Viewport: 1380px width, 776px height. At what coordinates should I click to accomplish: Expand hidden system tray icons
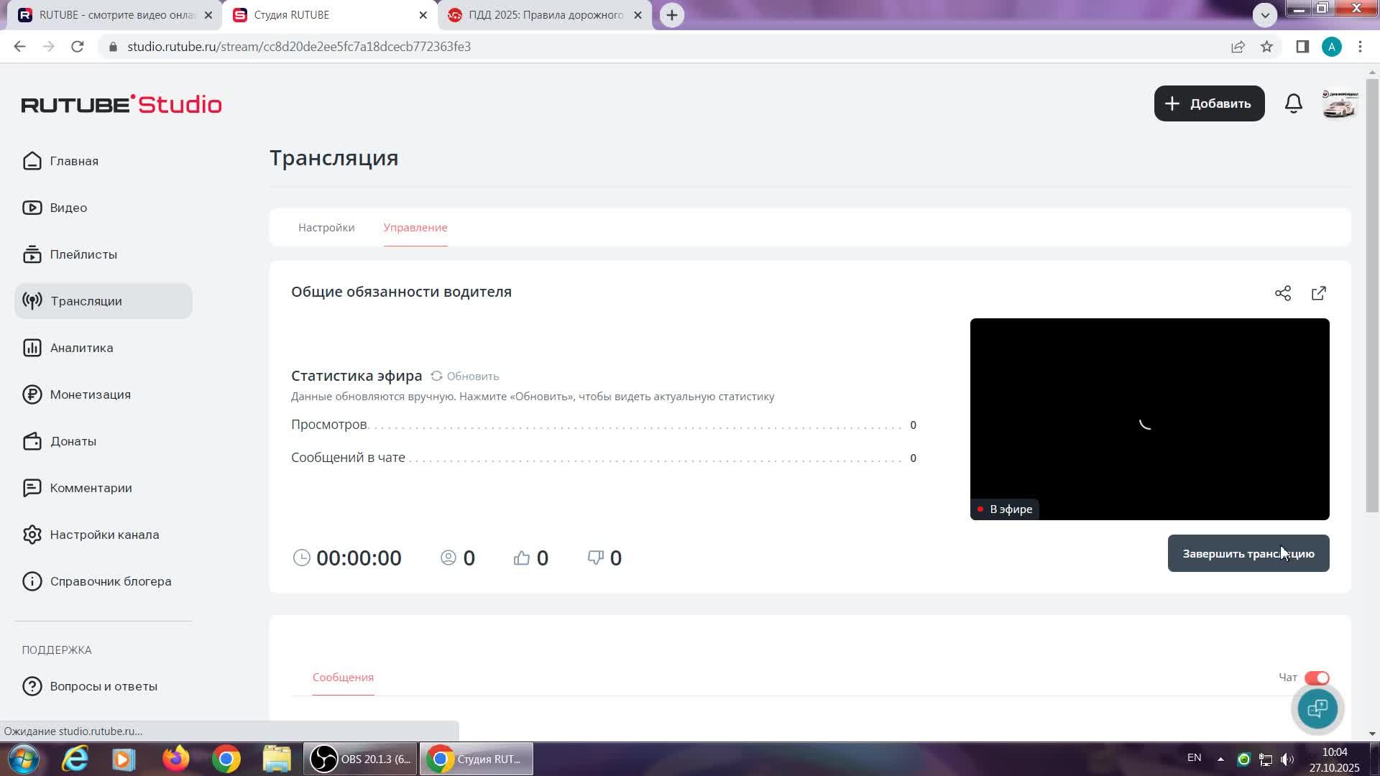click(x=1220, y=759)
